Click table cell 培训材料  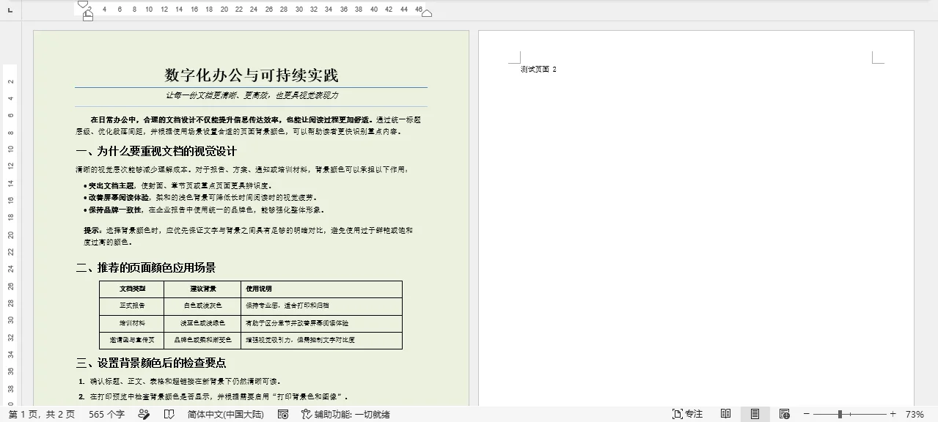coord(132,323)
